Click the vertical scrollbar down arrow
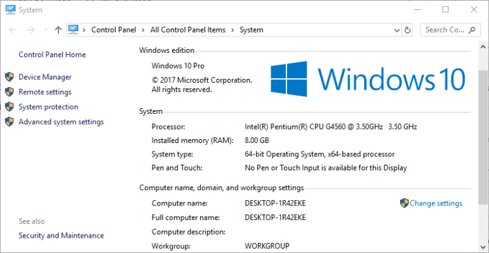 pyautogui.click(x=483, y=246)
